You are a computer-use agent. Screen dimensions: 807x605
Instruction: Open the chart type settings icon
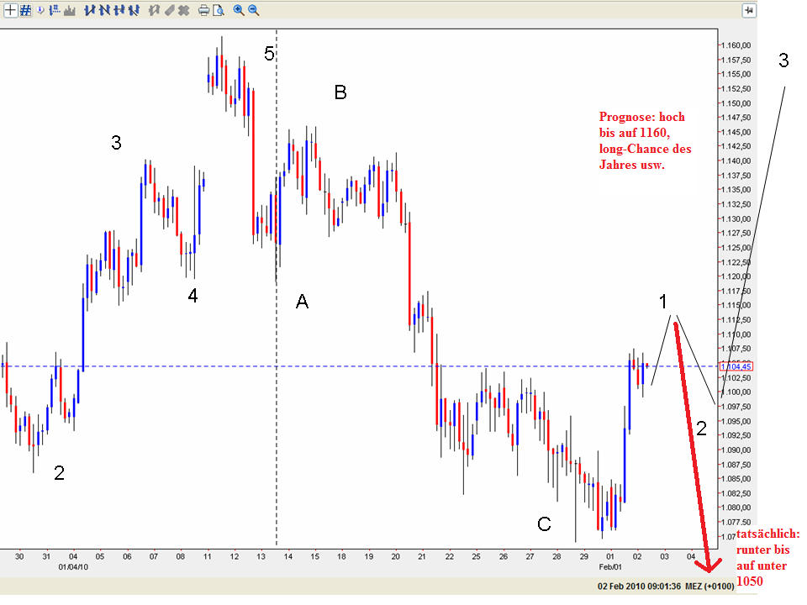point(55,10)
